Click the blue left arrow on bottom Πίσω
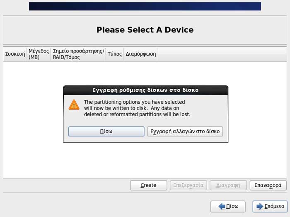The height and width of the screenshot is (217, 290). 222,206
